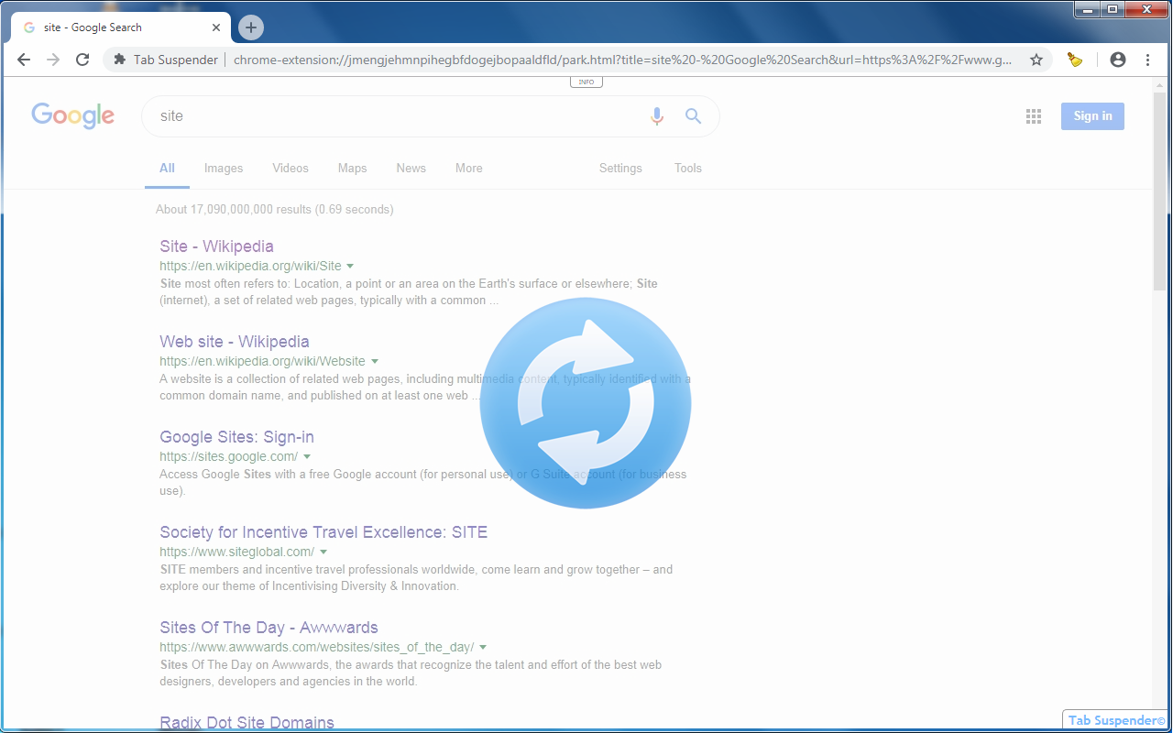
Task: Switch to the Images search tab
Action: (223, 168)
